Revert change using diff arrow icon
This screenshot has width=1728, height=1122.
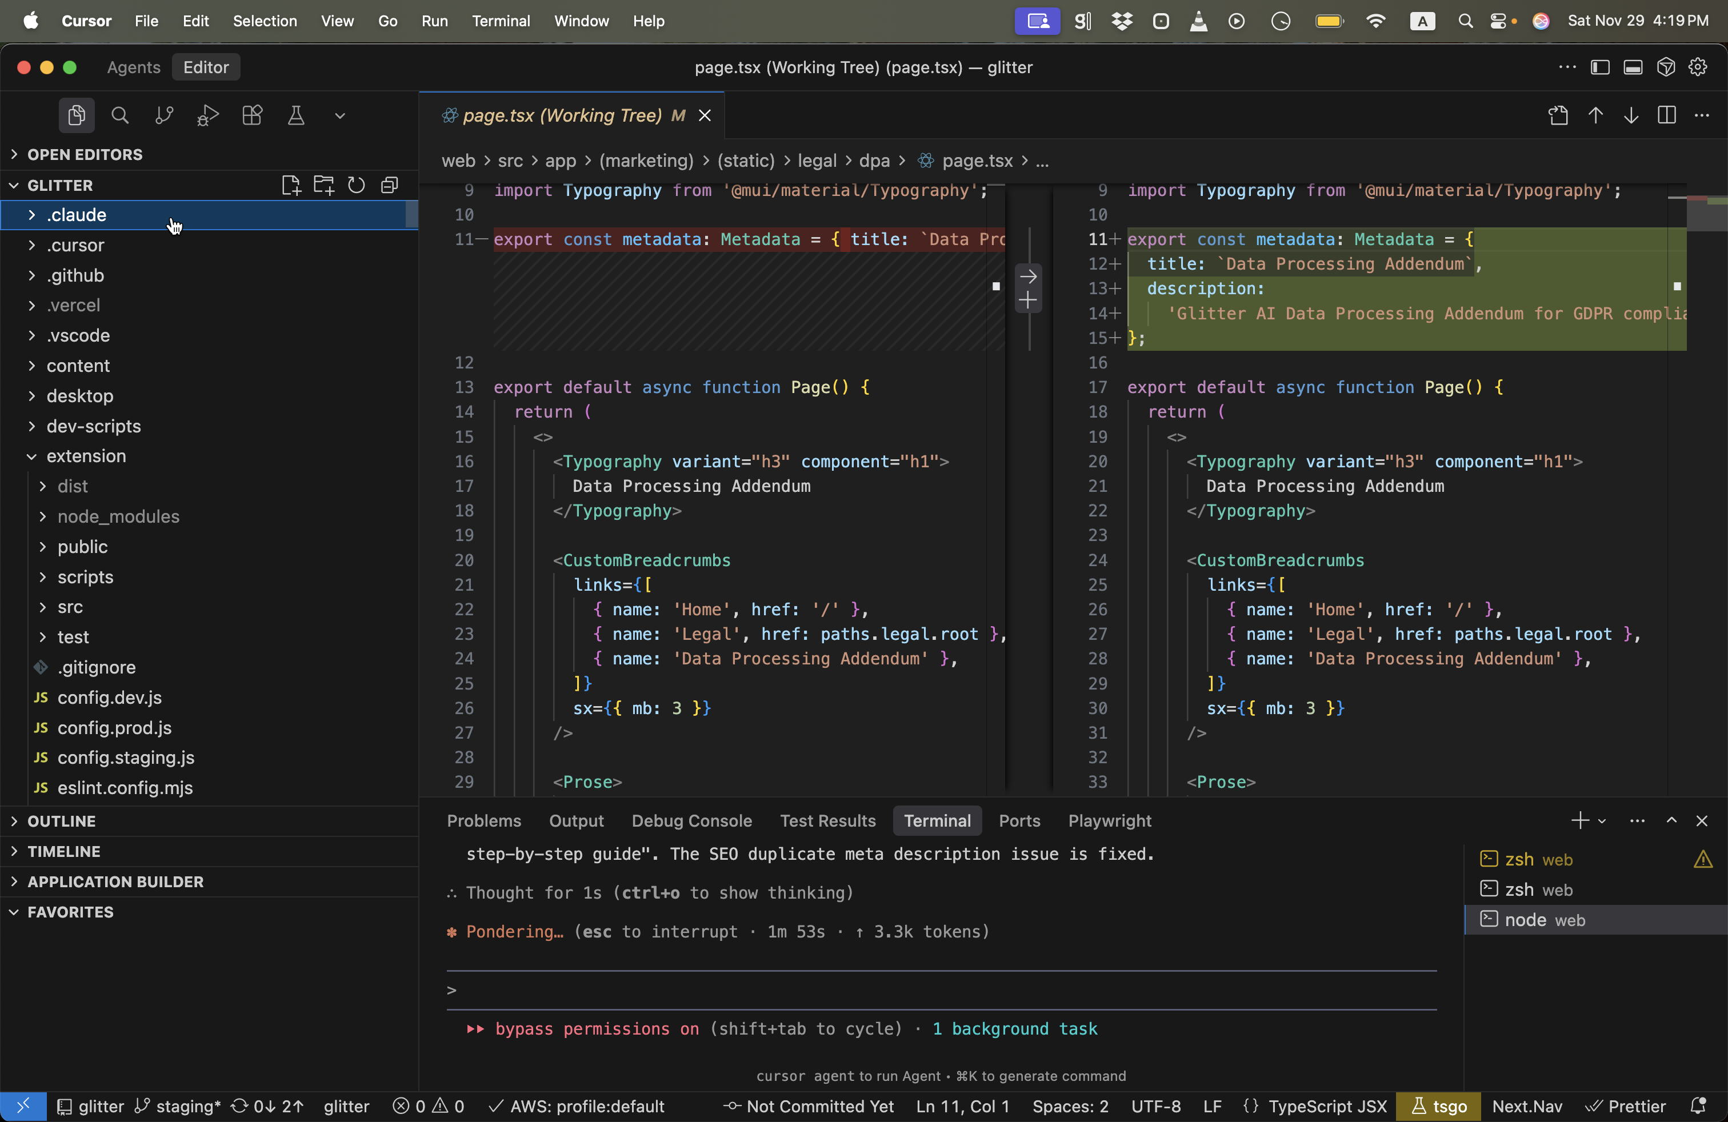coord(1027,276)
